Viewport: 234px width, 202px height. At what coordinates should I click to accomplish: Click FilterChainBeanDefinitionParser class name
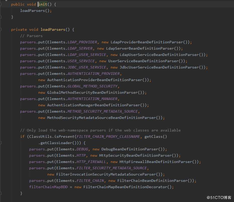click(152, 181)
